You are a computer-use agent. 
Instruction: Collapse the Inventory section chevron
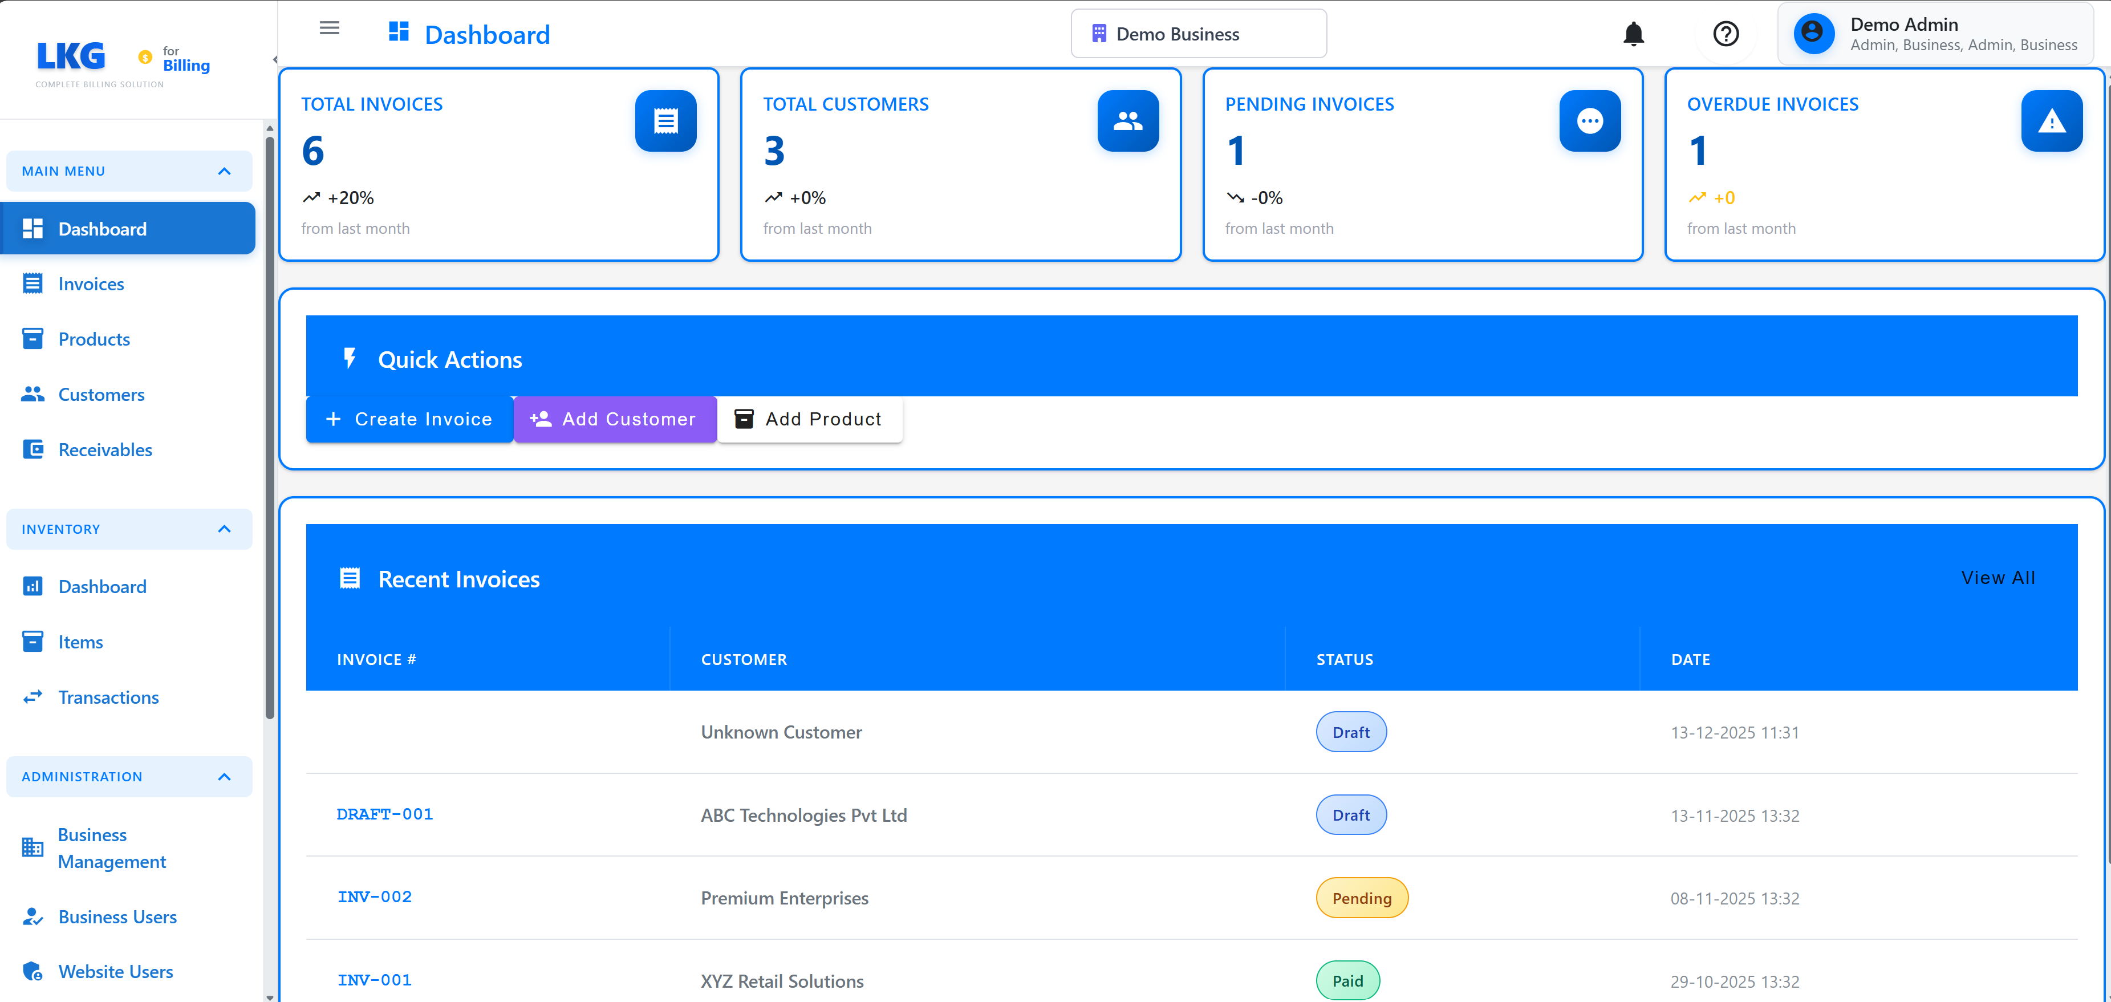point(225,529)
